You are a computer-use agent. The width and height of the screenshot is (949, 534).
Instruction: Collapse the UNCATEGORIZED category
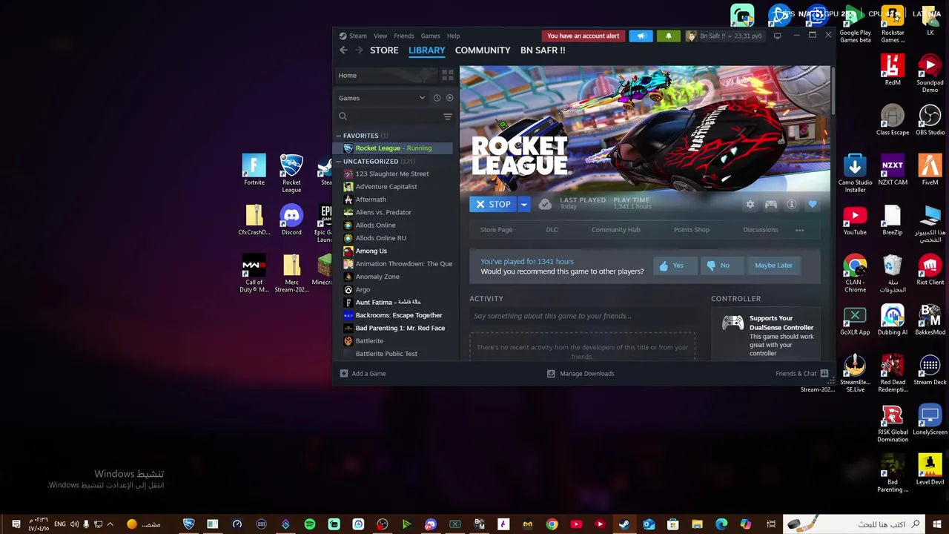pyautogui.click(x=338, y=161)
